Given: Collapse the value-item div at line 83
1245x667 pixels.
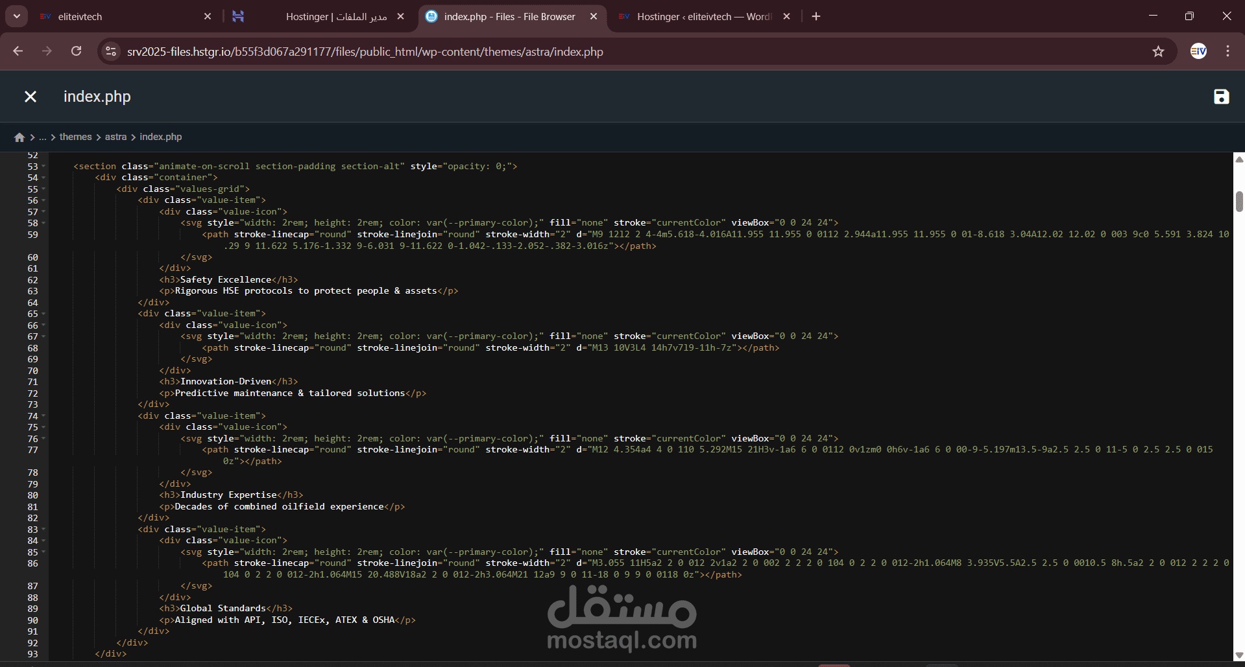Looking at the screenshot, I should [x=43, y=530].
